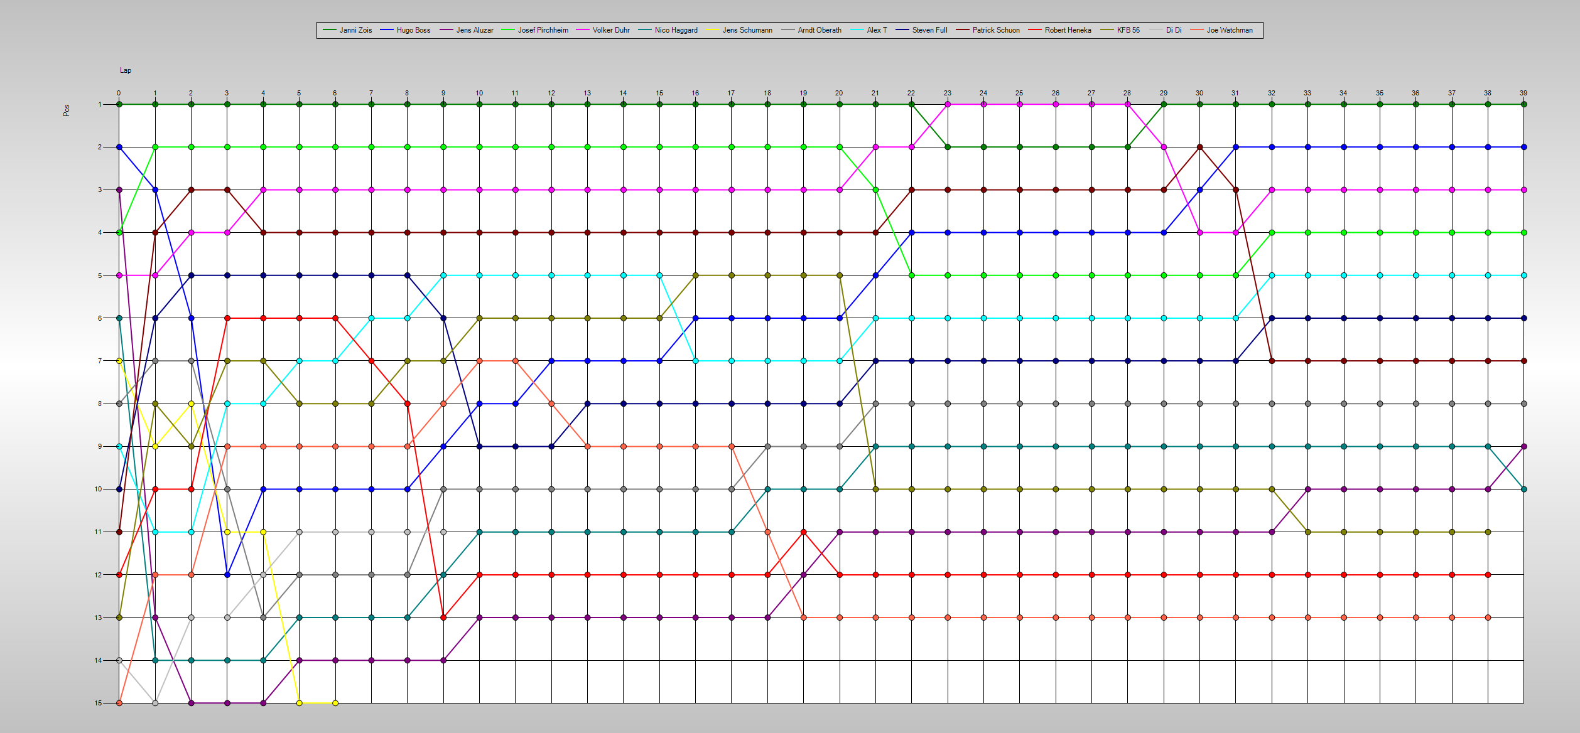
Task: Click the lap 6 axis label
Action: coord(335,93)
